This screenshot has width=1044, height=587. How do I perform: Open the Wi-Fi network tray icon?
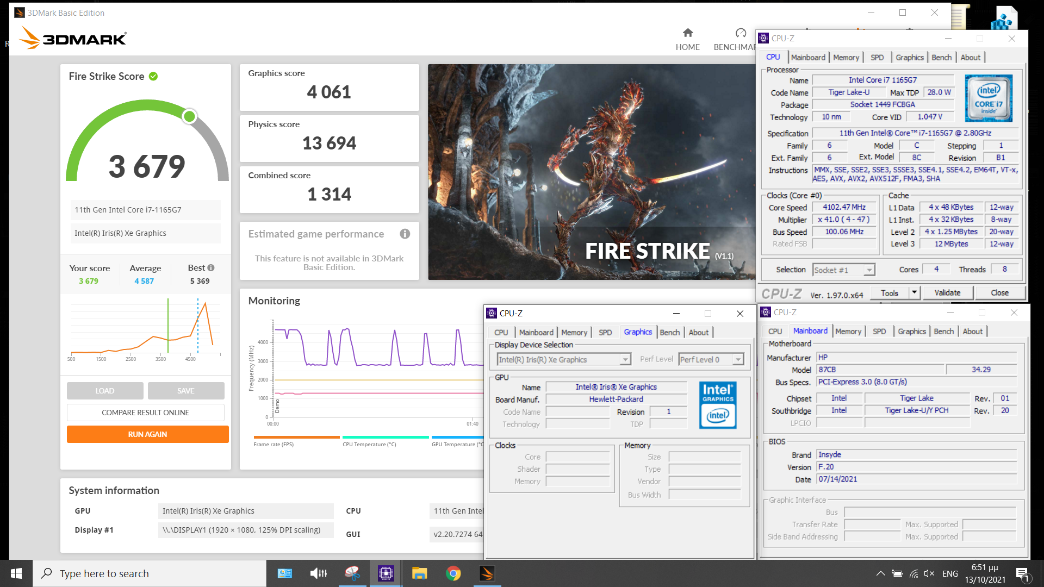(x=913, y=573)
